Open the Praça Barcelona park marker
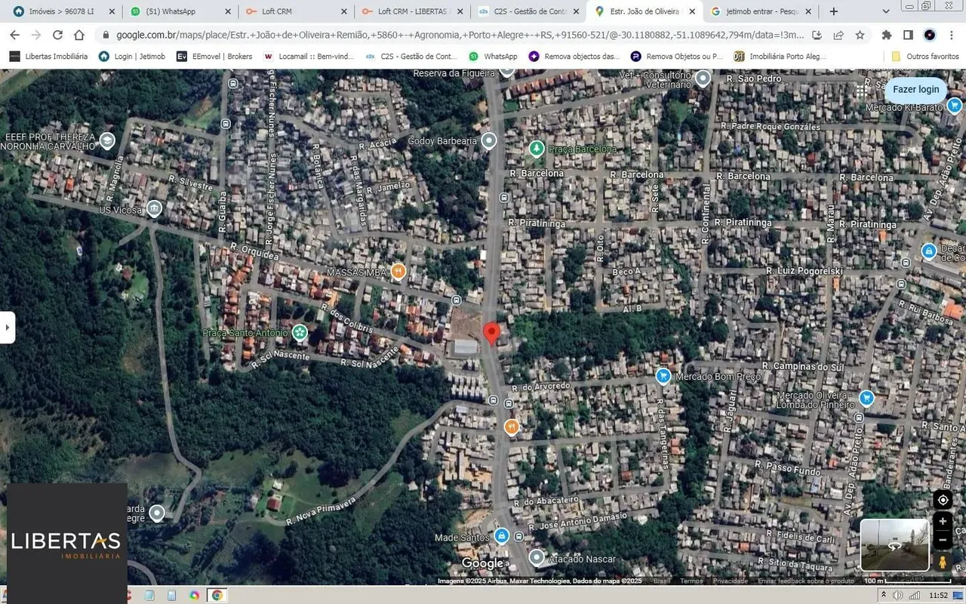Image resolution: width=966 pixels, height=604 pixels. [537, 148]
